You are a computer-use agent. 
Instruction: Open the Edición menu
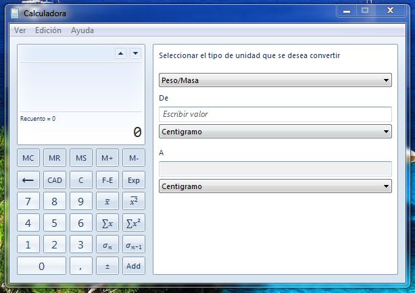(48, 30)
